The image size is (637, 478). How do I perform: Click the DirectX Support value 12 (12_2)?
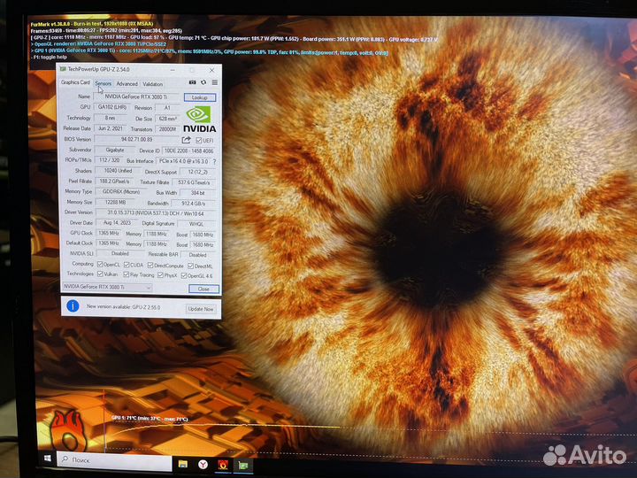pyautogui.click(x=198, y=172)
